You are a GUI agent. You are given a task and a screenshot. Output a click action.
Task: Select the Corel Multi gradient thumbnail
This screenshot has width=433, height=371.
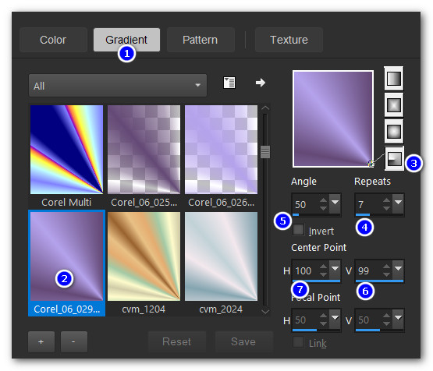tap(66, 150)
